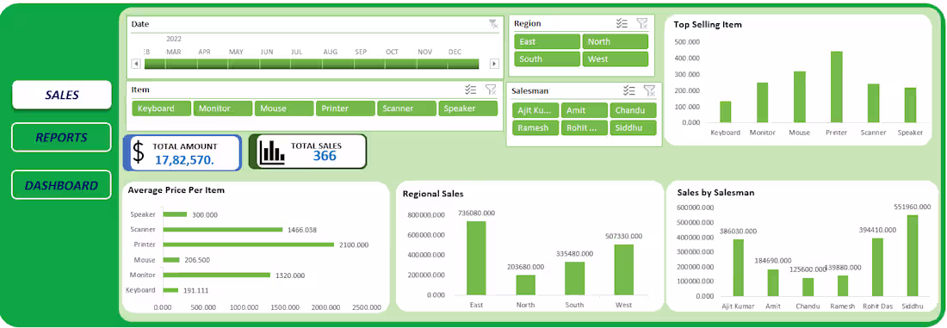Open the REPORTS navigation tab
The width and height of the screenshot is (947, 328).
point(62,137)
